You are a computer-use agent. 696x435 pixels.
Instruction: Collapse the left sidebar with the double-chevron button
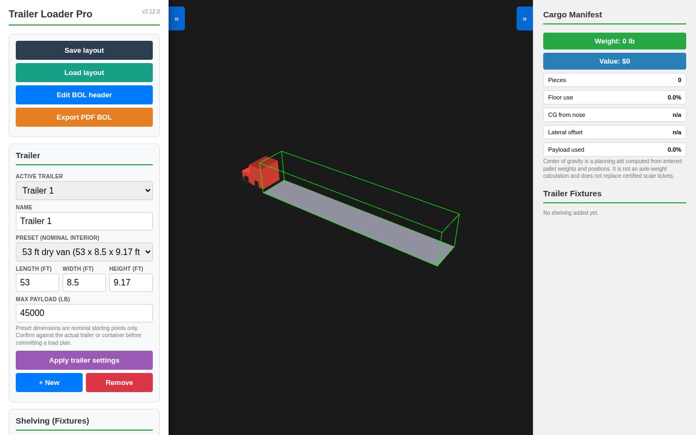pyautogui.click(x=177, y=18)
